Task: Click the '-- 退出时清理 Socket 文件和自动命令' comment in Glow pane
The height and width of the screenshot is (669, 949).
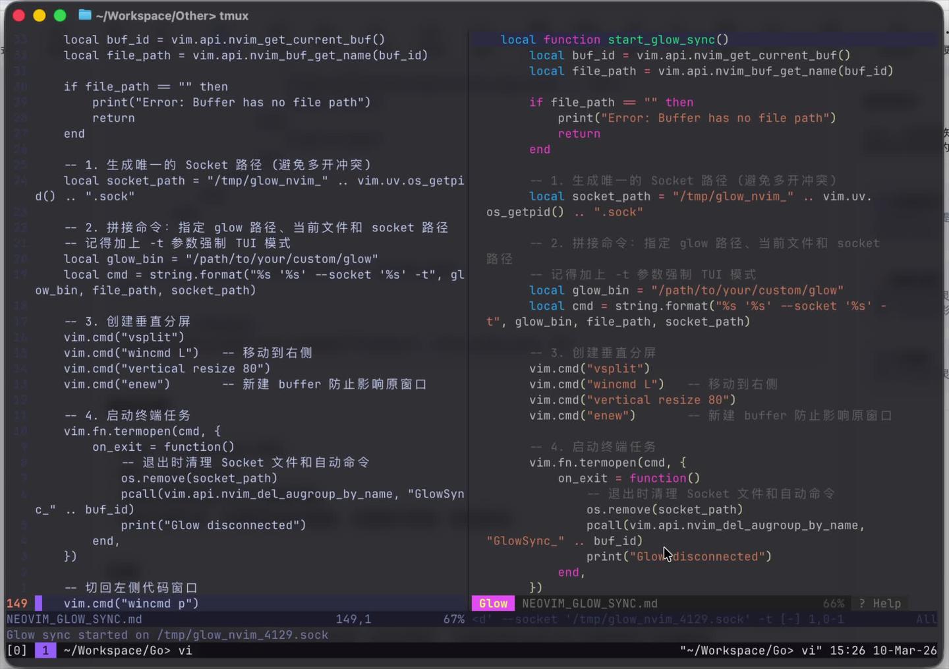Action: pos(711,494)
